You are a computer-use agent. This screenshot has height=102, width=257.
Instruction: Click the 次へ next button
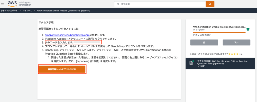coord(236,42)
